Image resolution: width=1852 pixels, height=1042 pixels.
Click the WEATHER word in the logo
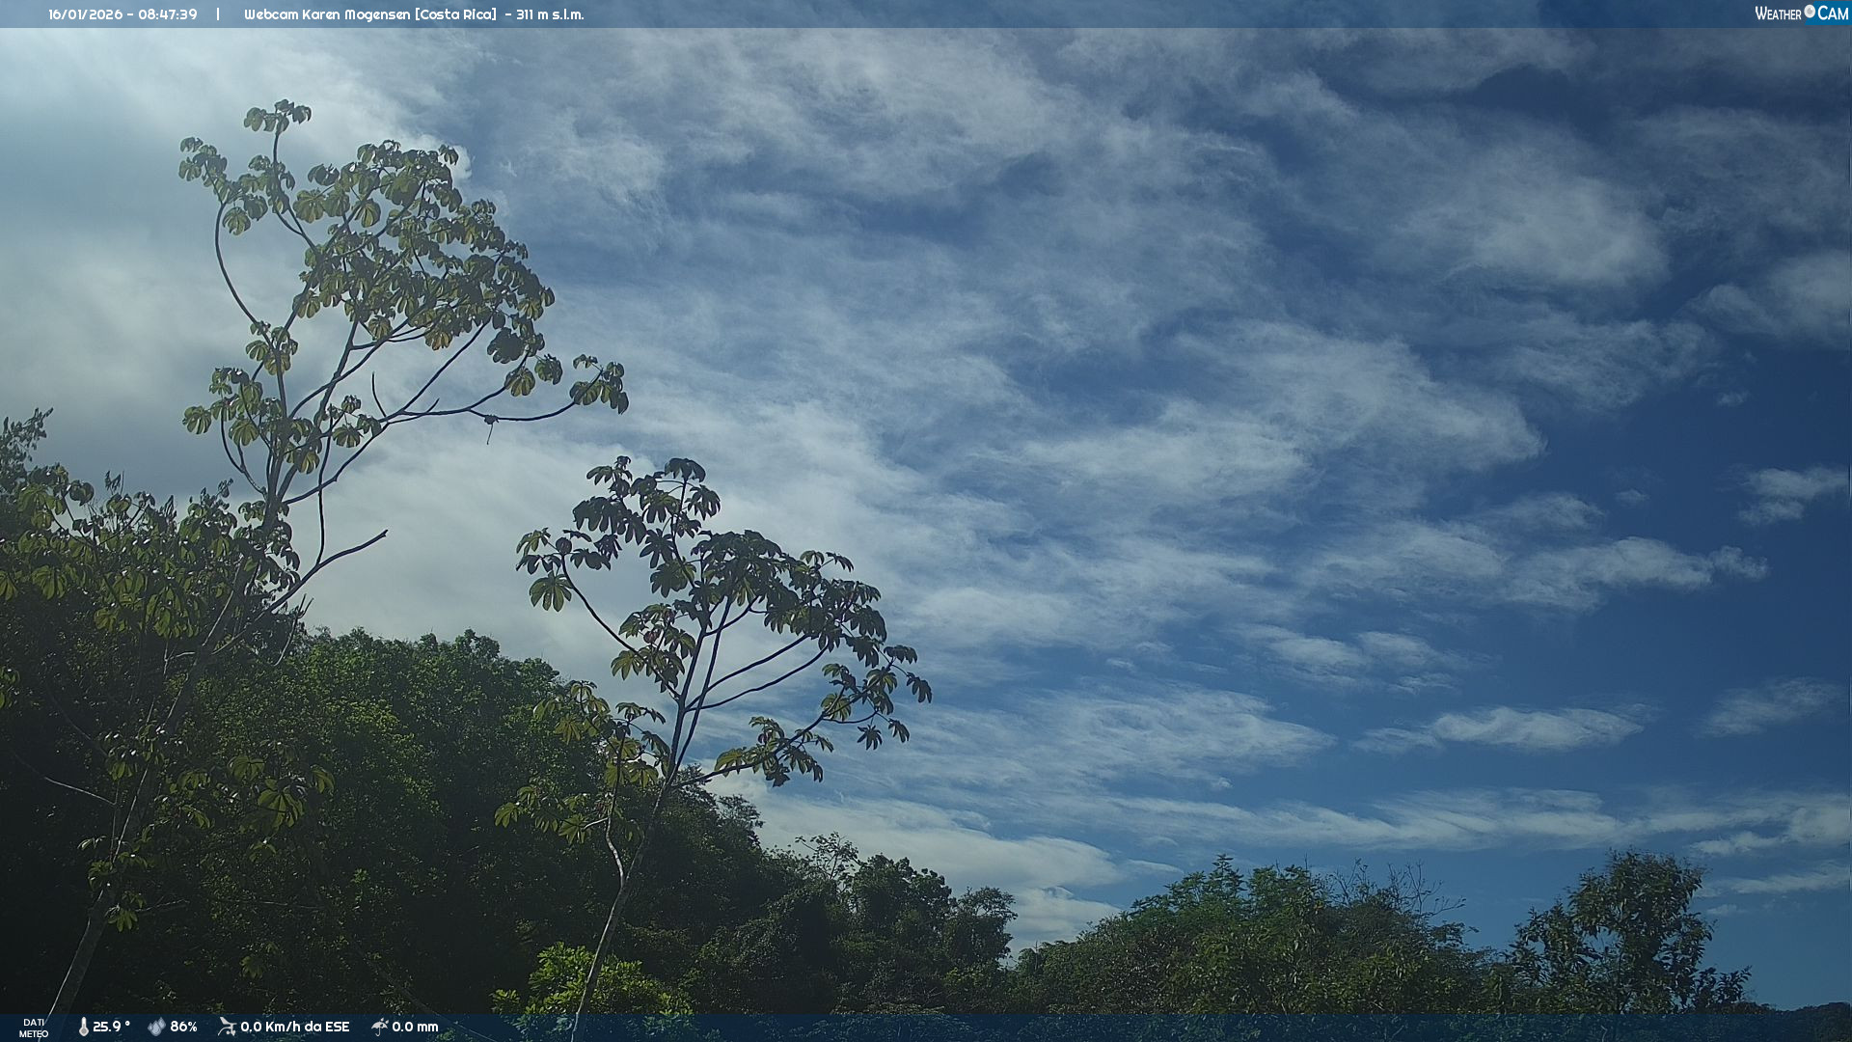pos(1778,14)
